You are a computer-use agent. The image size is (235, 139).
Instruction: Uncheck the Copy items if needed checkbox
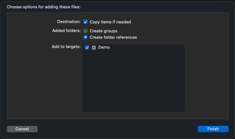pyautogui.click(x=86, y=22)
